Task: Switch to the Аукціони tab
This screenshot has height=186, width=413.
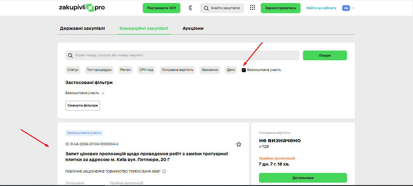Action: tap(193, 28)
